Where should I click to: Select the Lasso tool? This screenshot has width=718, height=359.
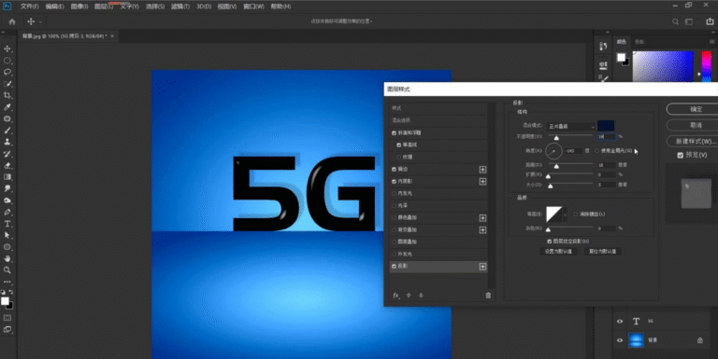7,72
